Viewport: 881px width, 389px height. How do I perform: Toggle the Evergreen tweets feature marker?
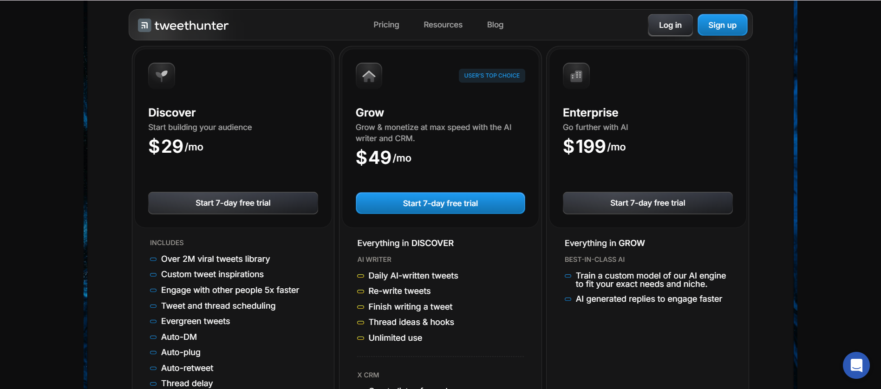pos(153,321)
